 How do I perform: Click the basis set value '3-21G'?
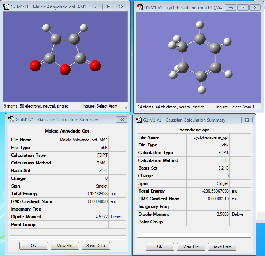[223, 168]
